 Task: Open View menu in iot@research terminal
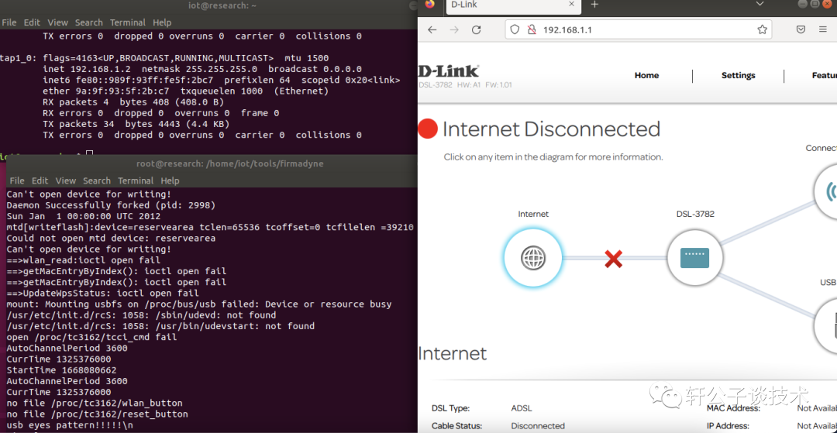point(57,22)
